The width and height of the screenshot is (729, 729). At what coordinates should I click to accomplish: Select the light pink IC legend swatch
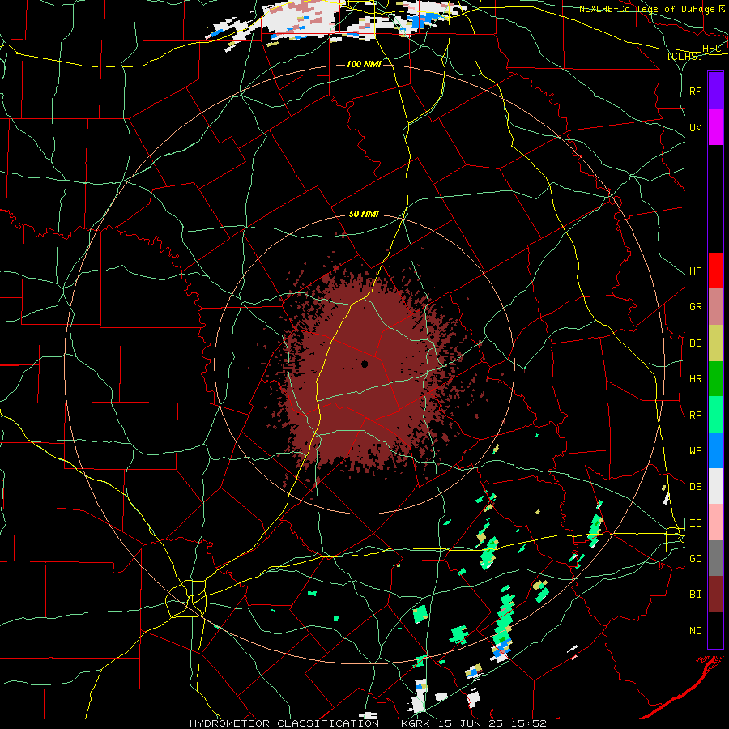coord(715,522)
